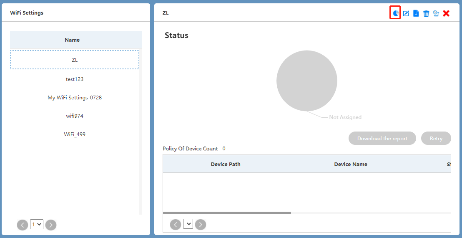Image resolution: width=462 pixels, height=238 pixels.
Task: Go to previous page in WiFi list
Action: click(23, 225)
